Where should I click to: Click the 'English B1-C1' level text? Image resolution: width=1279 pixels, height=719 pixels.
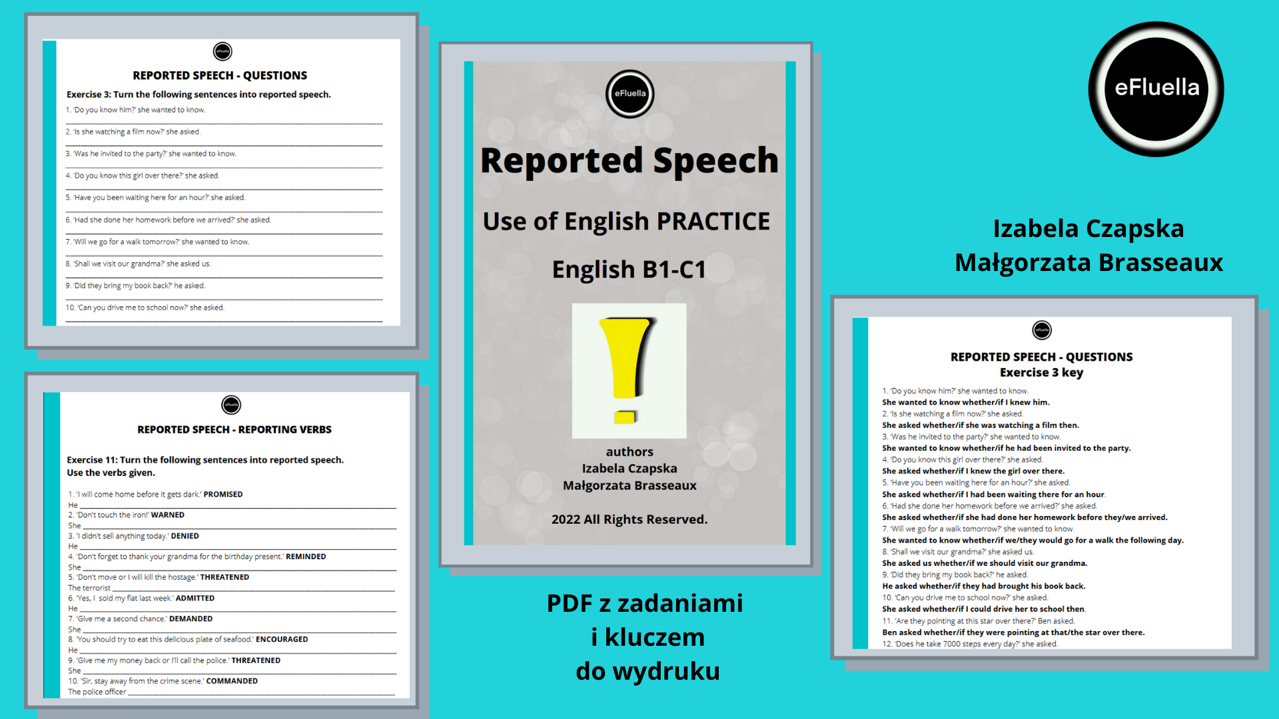point(629,270)
